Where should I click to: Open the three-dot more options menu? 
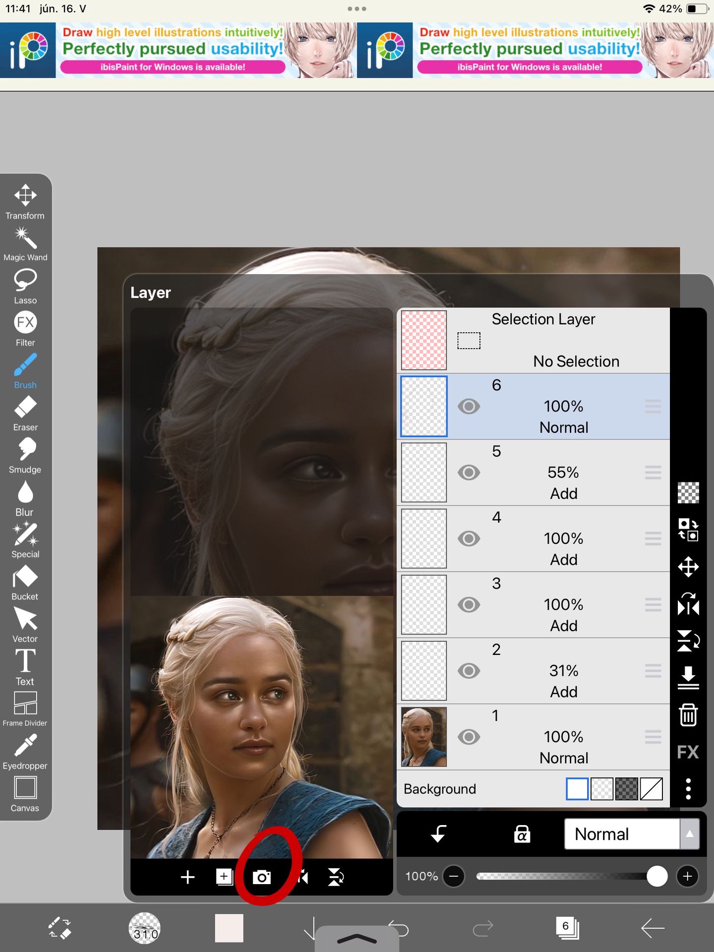pos(688,788)
